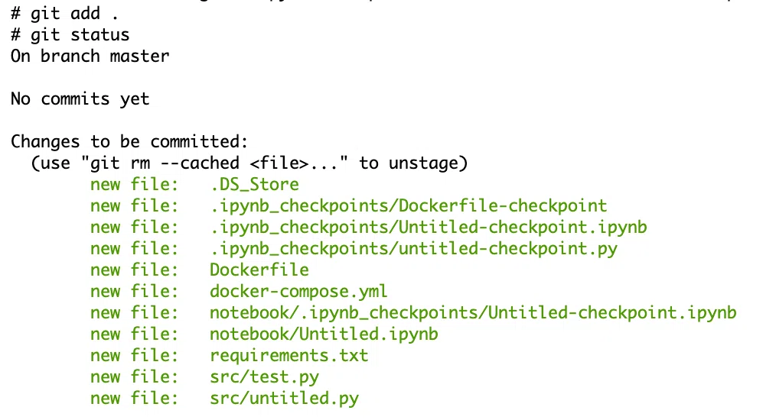This screenshot has width=776, height=420.
Task: Click the docker-compose.yml file name
Action: point(298,292)
